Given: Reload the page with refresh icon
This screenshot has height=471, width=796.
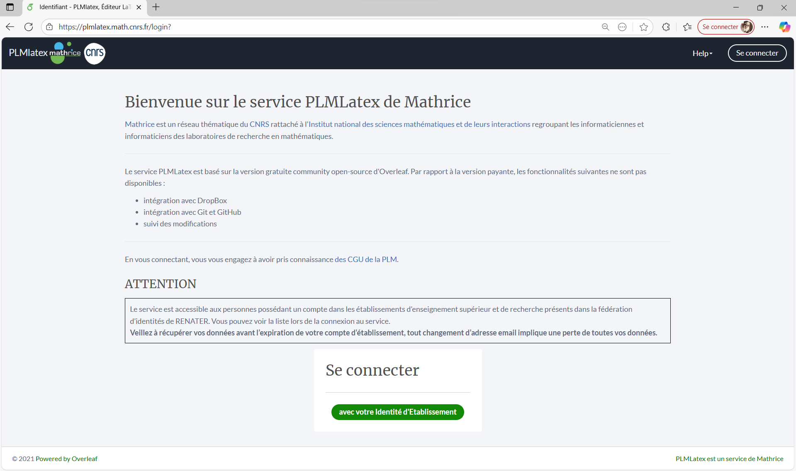Looking at the screenshot, I should 29,27.
